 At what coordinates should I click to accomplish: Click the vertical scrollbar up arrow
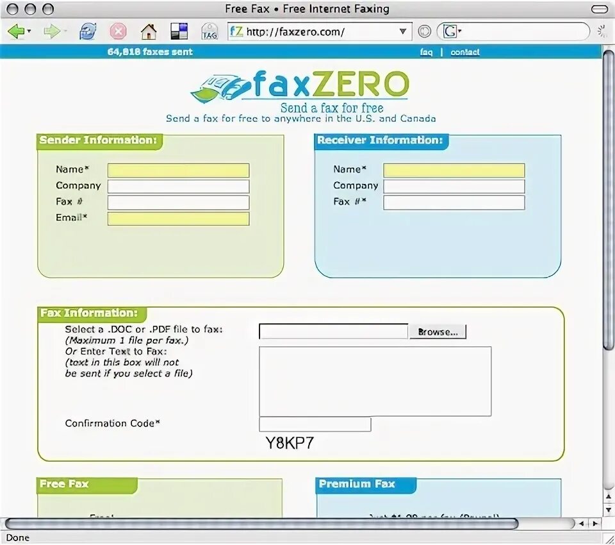pos(609,497)
